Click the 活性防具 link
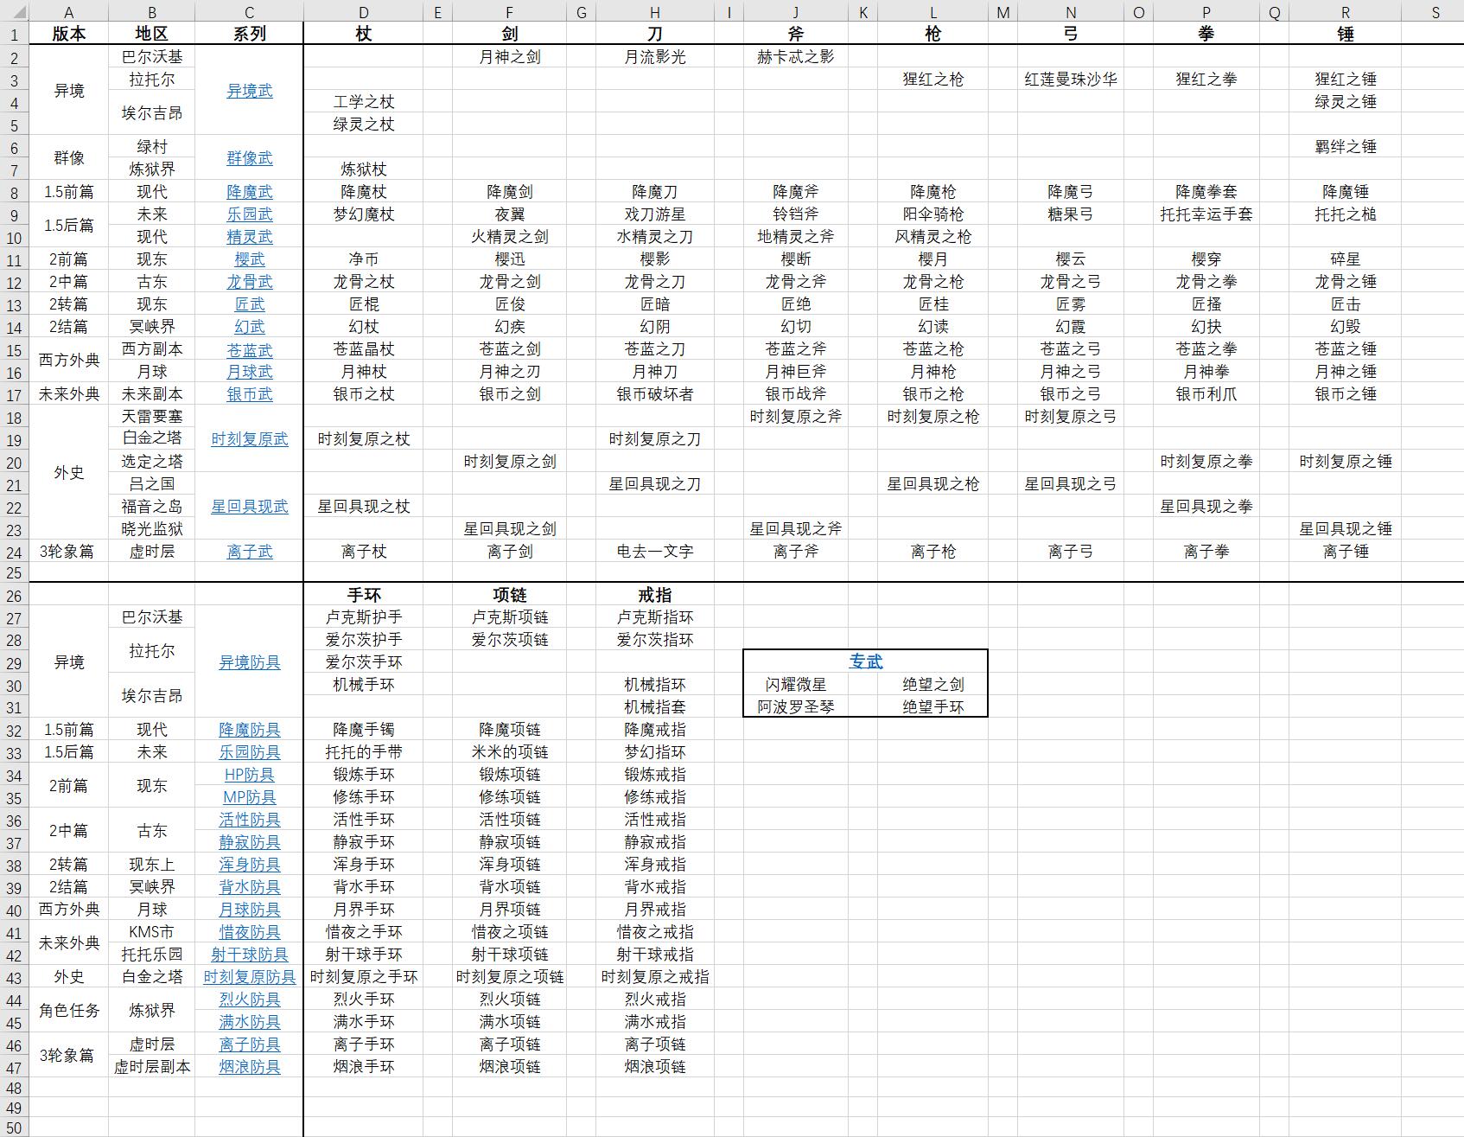Viewport: 1464px width, 1137px height. click(x=249, y=820)
